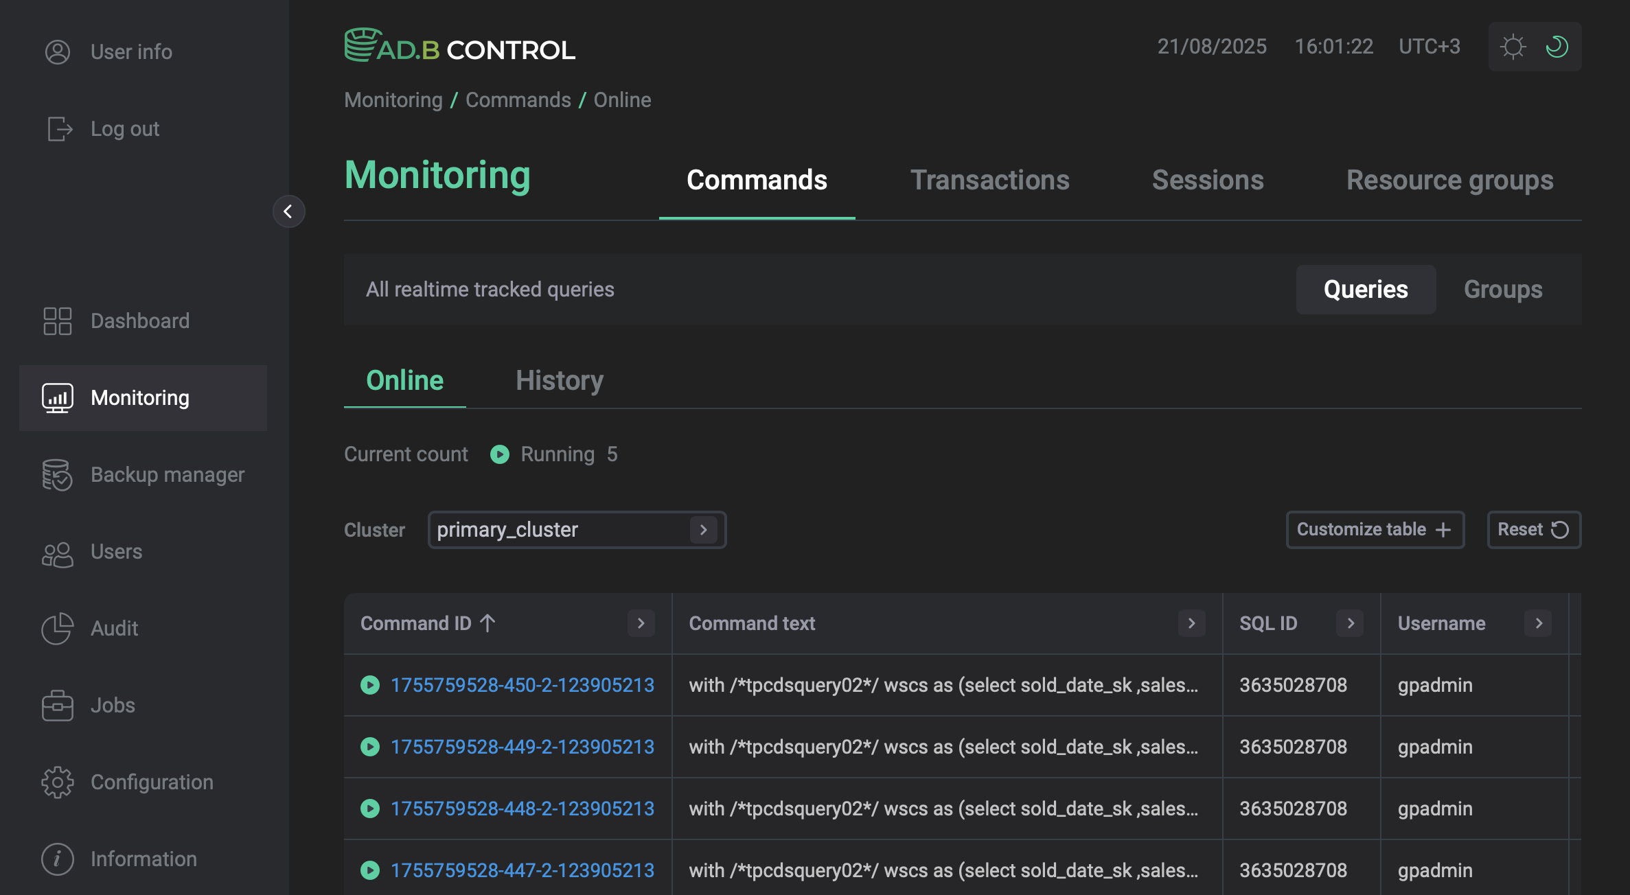The height and width of the screenshot is (895, 1630).
Task: Open the Dashboard section in sidebar
Action: (140, 321)
